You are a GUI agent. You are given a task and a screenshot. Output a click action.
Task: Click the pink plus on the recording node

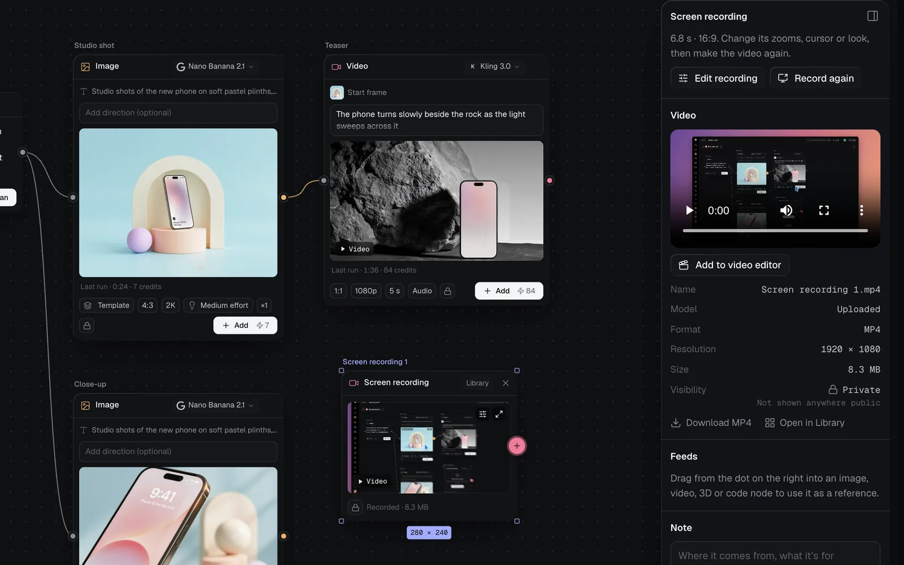[x=516, y=446]
